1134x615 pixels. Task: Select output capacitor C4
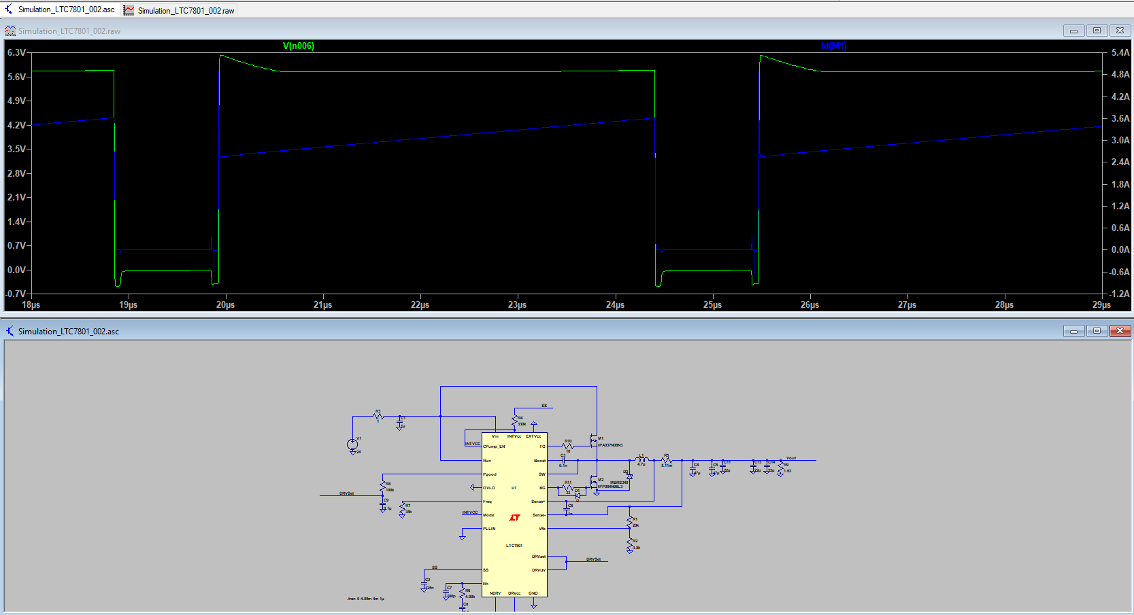click(x=693, y=469)
